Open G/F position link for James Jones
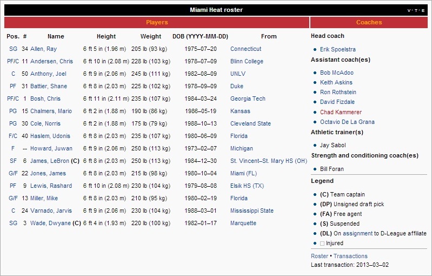 coord(13,173)
